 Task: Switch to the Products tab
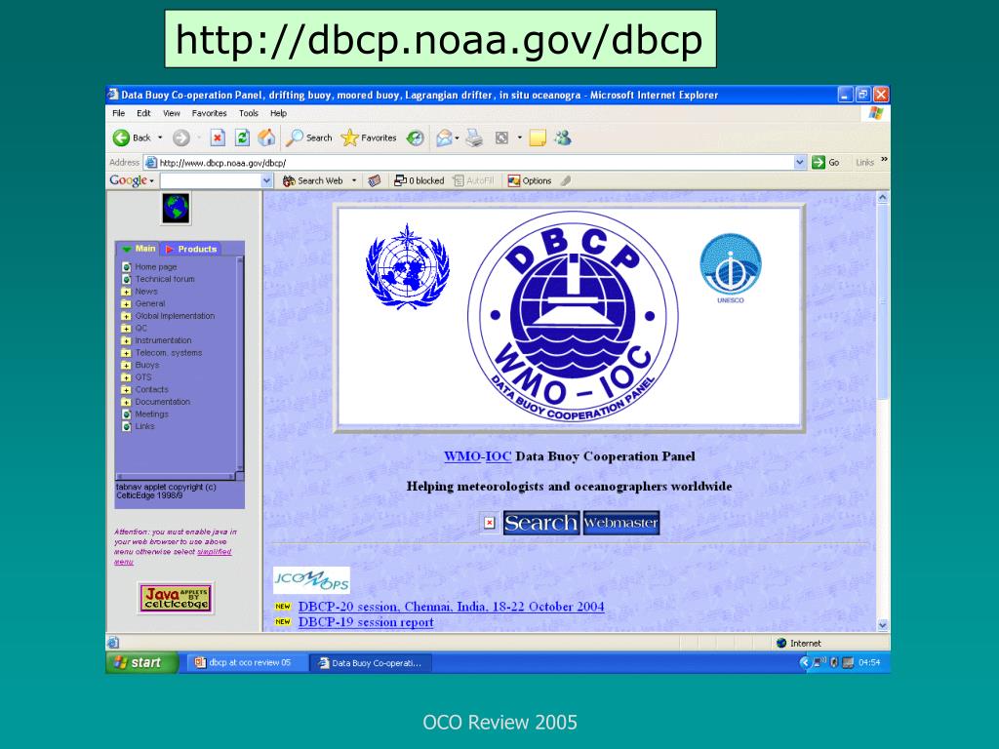click(x=191, y=249)
